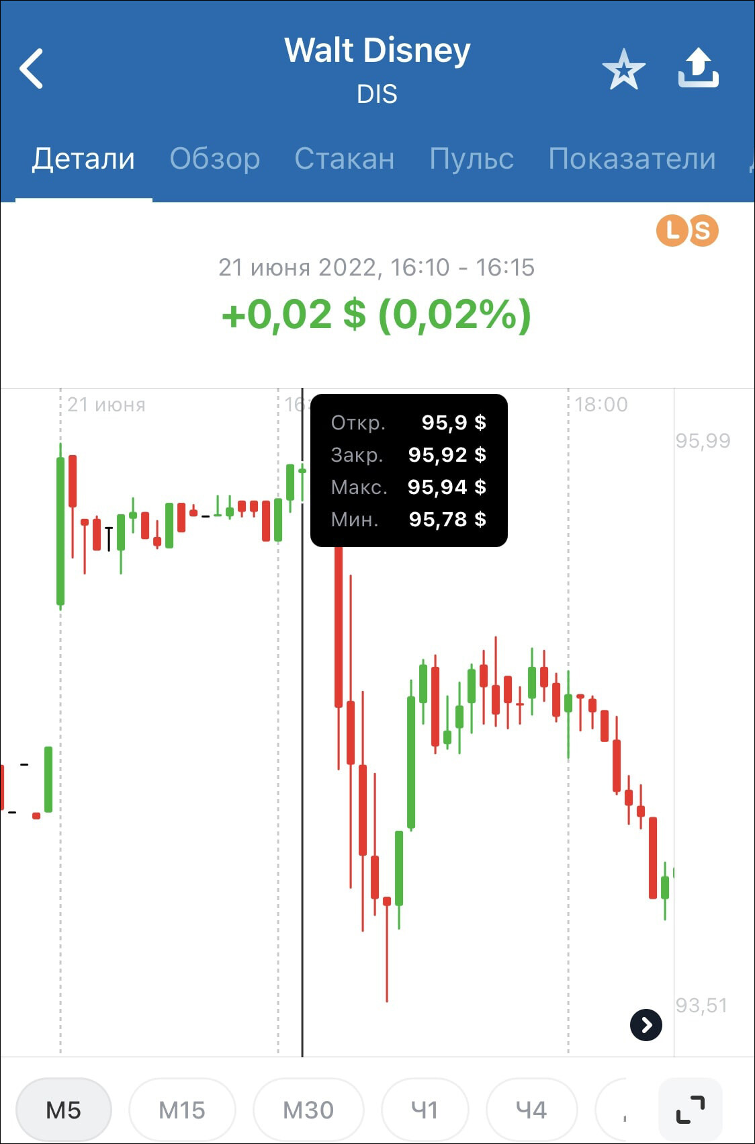Tap the orange L badge icon
Image resolution: width=755 pixels, height=1144 pixels.
pyautogui.click(x=671, y=231)
